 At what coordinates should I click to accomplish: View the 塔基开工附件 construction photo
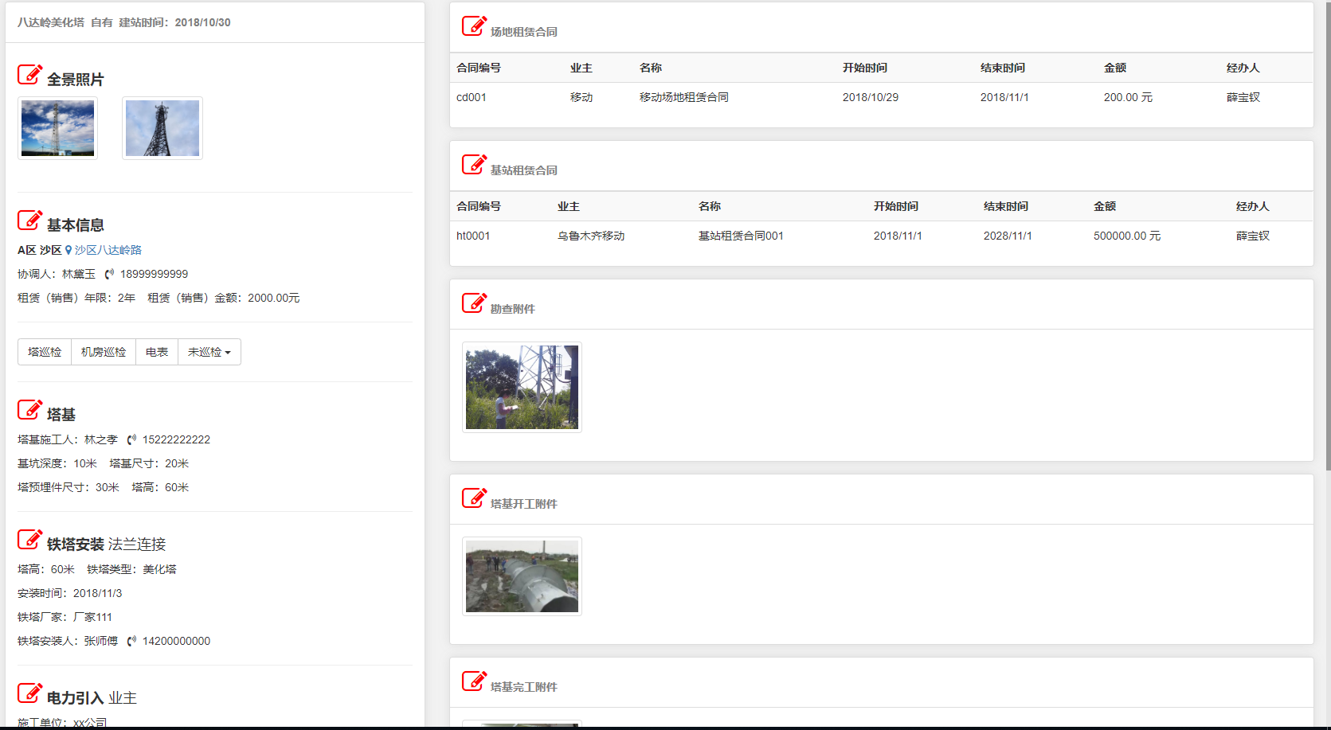pyautogui.click(x=522, y=576)
